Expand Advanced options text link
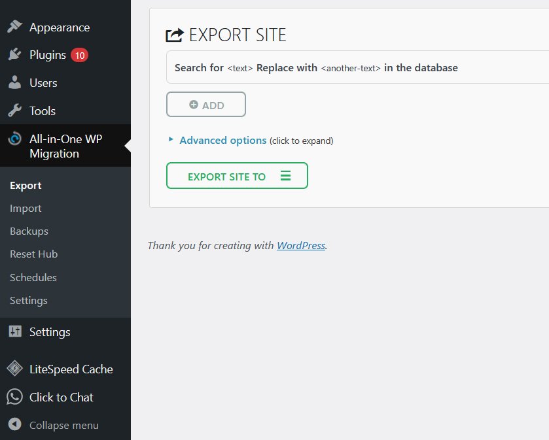549x440 pixels. tap(222, 141)
